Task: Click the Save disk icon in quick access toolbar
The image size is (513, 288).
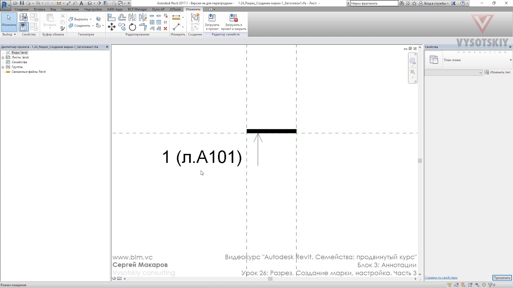Action: [22, 3]
